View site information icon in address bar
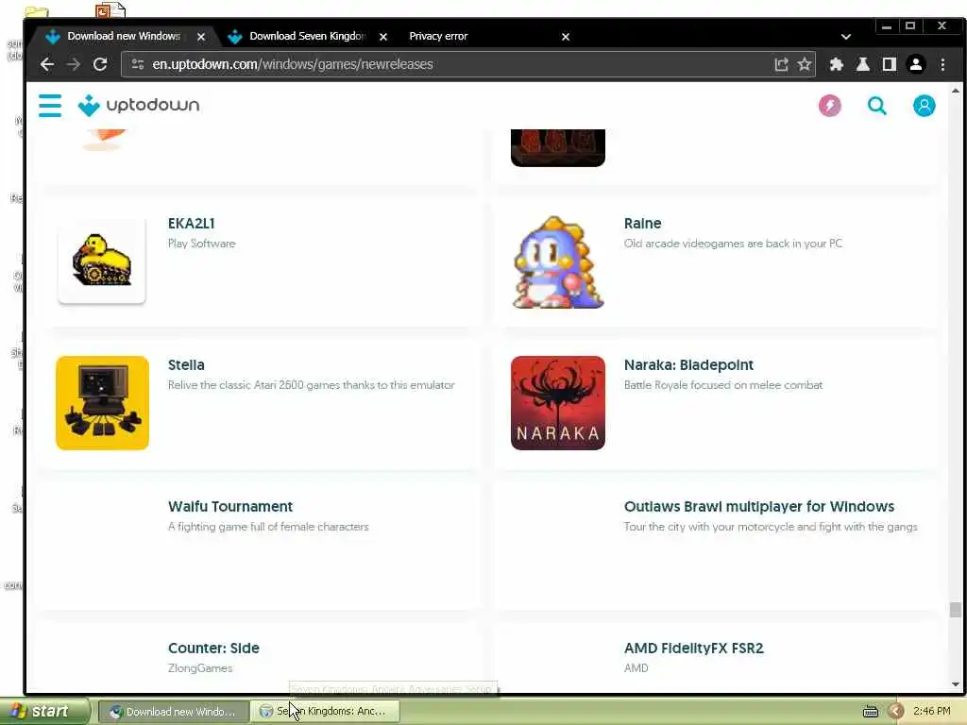Viewport: 967px width, 725px height. 138,64
